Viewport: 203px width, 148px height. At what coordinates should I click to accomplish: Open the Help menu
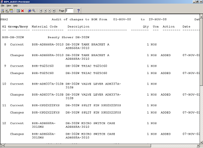click(x=16, y=6)
